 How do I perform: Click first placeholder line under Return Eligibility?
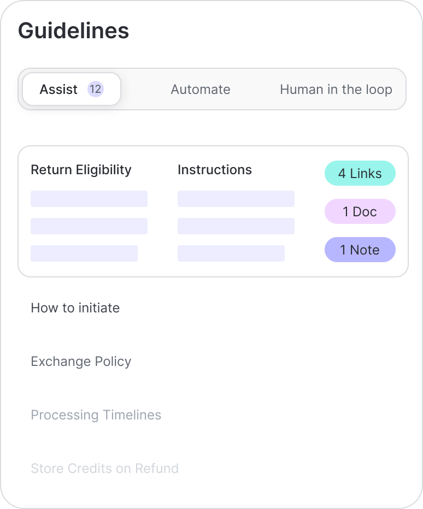(89, 199)
